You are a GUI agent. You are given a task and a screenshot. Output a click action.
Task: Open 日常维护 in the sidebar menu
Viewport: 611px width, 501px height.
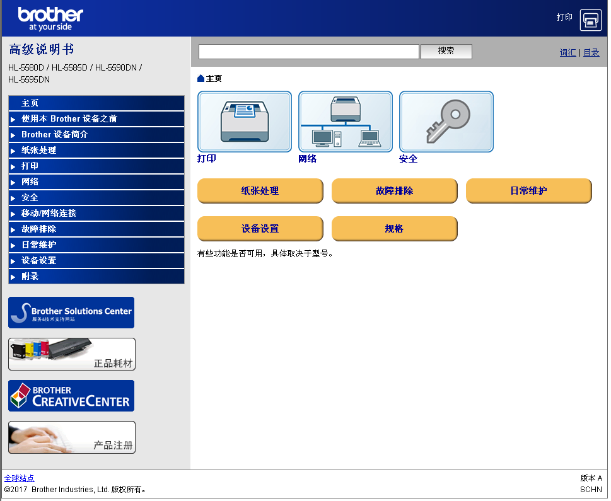[96, 245]
